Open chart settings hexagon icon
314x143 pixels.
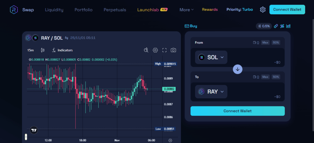coord(155,50)
